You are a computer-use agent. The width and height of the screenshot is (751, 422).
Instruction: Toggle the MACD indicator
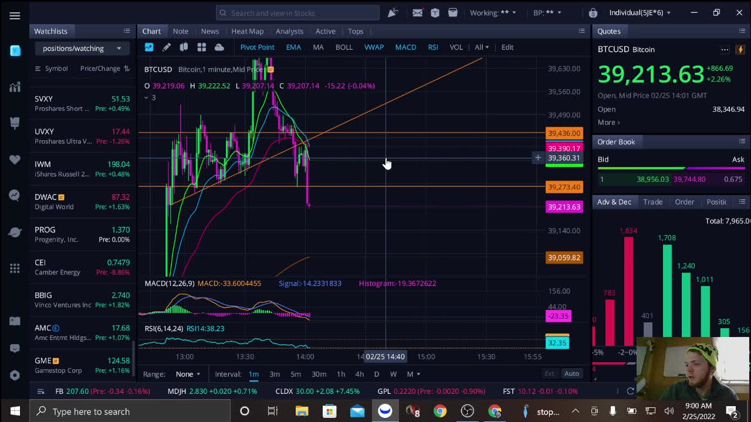405,47
